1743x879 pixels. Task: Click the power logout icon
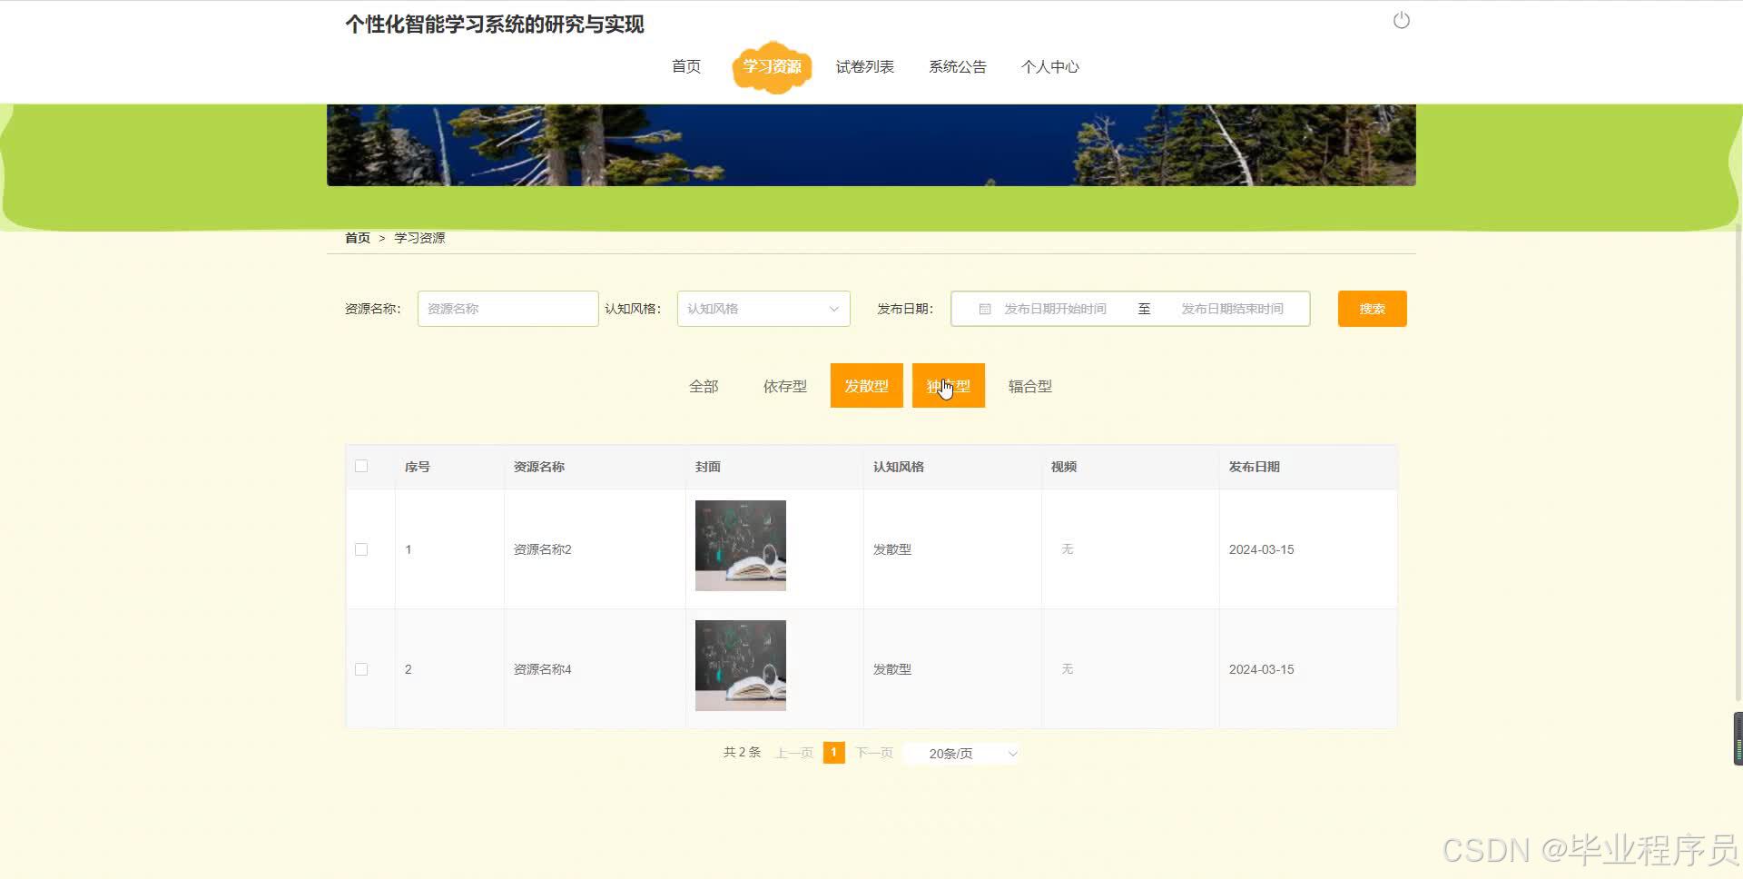pyautogui.click(x=1401, y=20)
